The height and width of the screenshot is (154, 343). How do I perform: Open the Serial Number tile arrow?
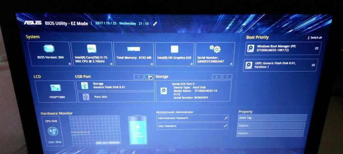231,64
